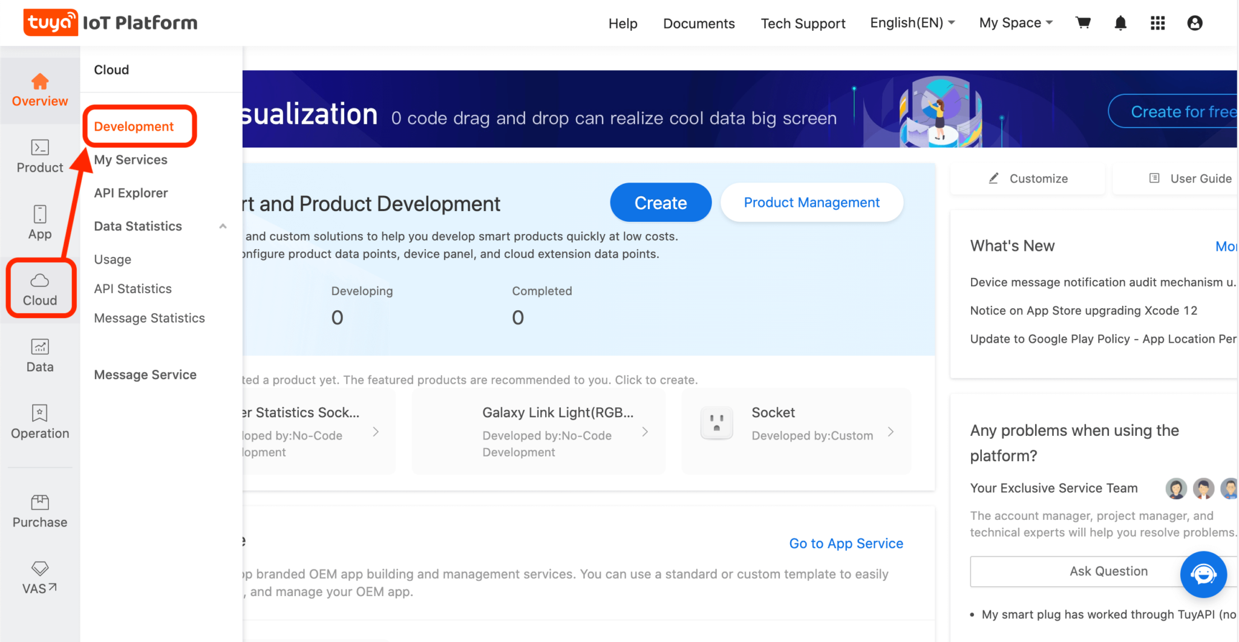Select the Product sidebar icon
Image resolution: width=1239 pixels, height=642 pixels.
point(39,155)
